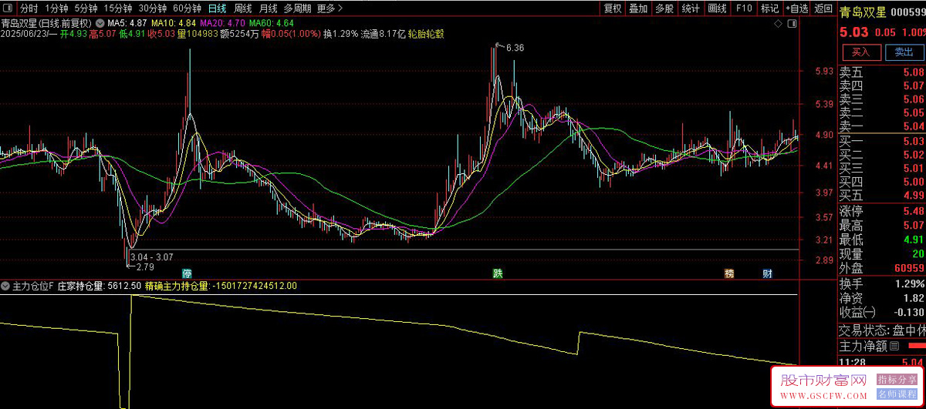926x409 pixels.
Task: Switch to 月线 monthly chart
Action: click(x=268, y=8)
